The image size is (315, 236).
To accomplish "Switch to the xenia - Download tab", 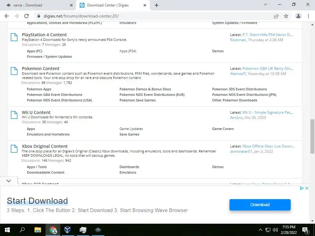I will pyautogui.click(x=38, y=5).
